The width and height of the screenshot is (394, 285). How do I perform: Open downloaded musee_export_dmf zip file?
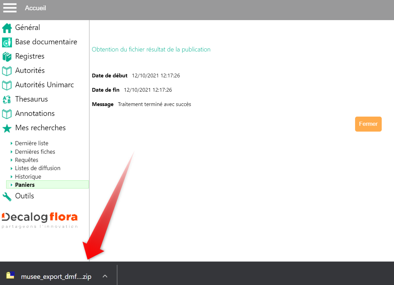56,276
